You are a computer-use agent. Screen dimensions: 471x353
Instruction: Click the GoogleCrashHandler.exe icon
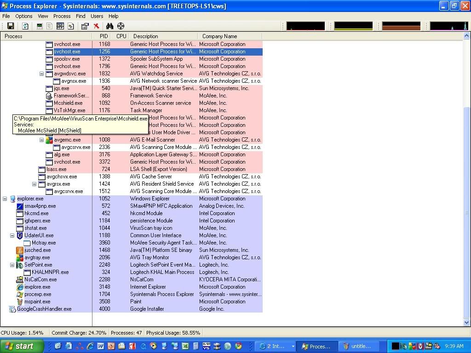click(x=12, y=309)
